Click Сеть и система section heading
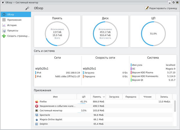 [x=44, y=51]
